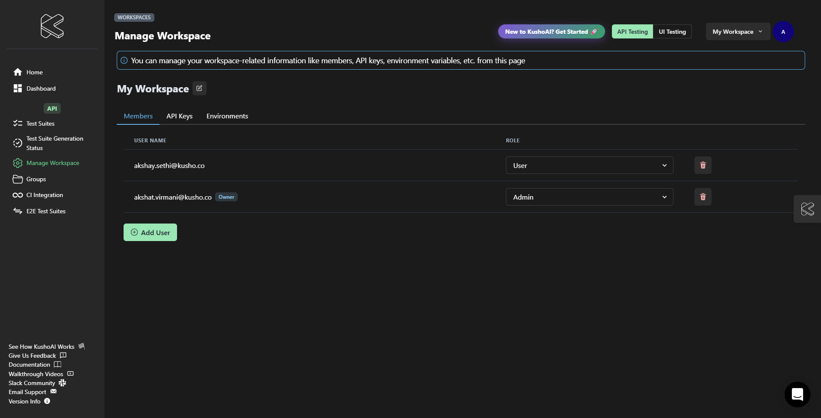Click the user avatar A

[783, 32]
